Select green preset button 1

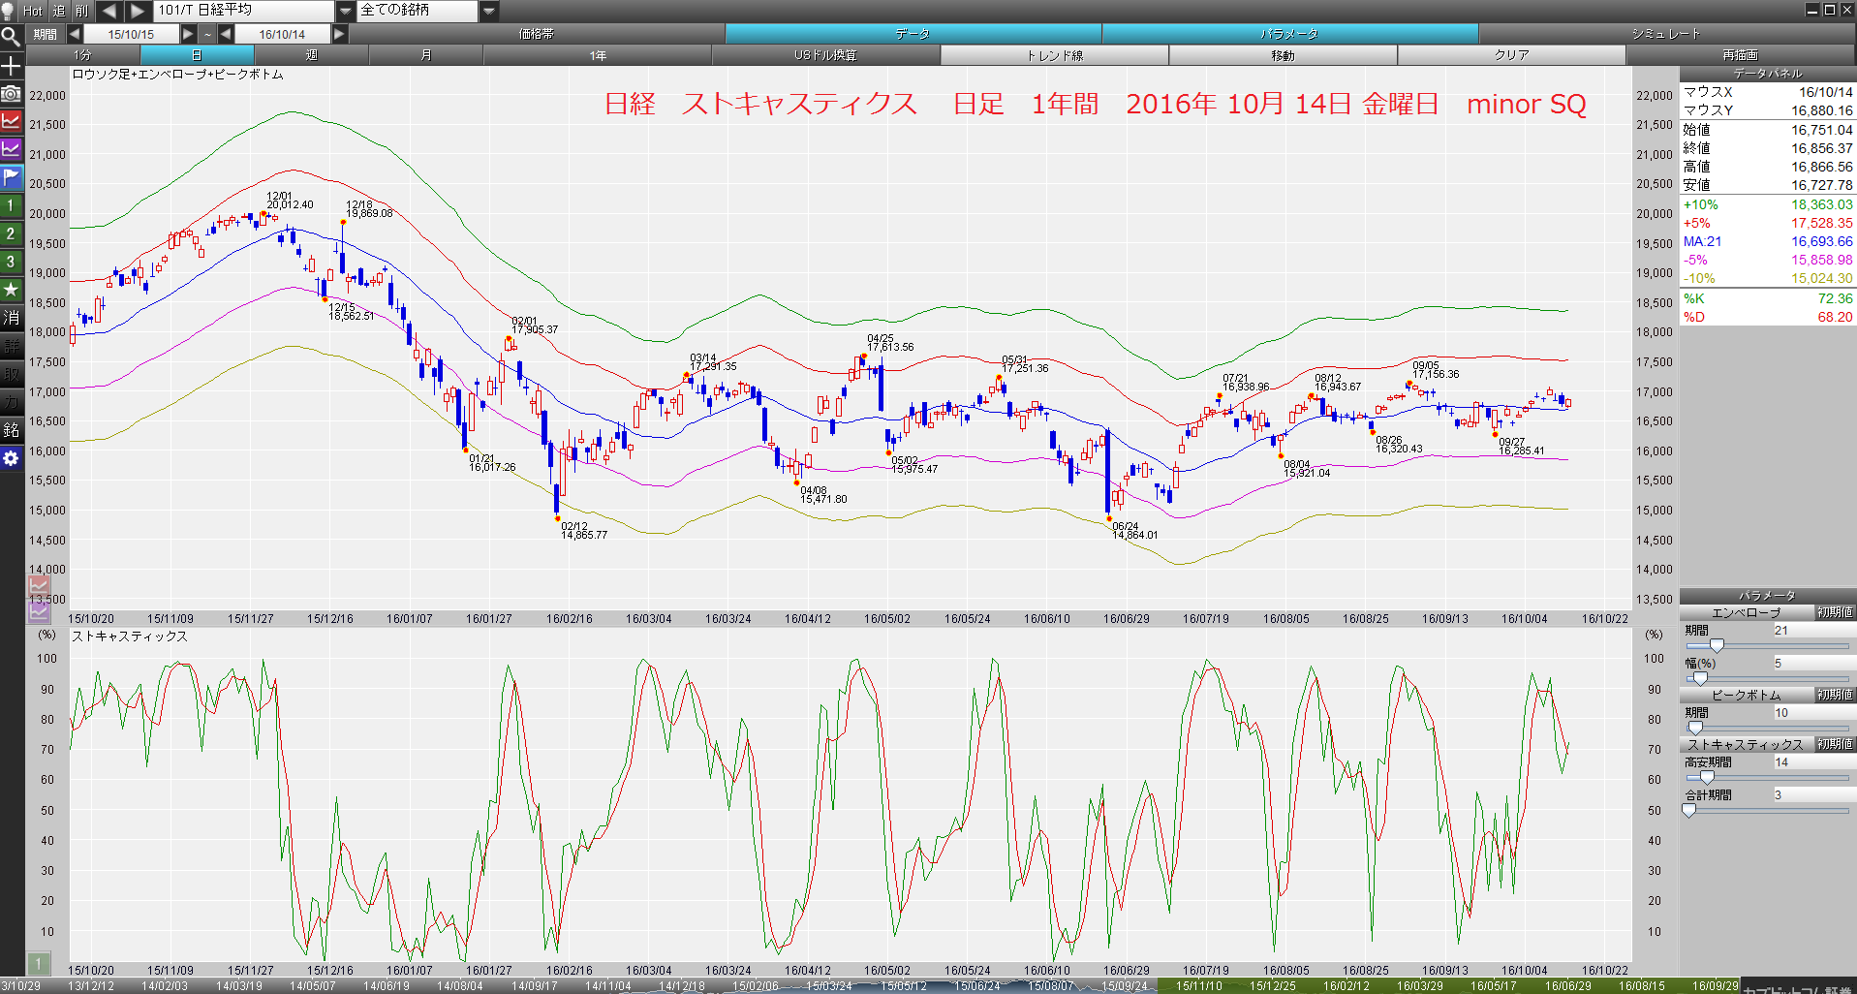[x=11, y=205]
